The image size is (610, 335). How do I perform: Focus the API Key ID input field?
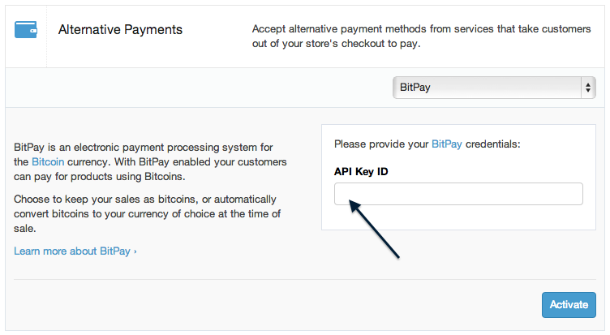pos(458,194)
